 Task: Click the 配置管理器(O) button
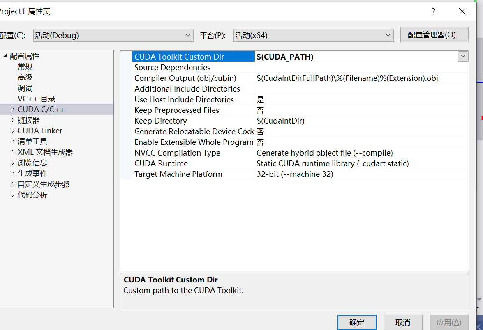coord(434,34)
